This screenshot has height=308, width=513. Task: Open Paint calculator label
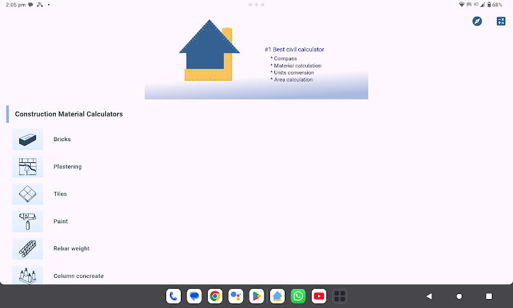click(60, 221)
